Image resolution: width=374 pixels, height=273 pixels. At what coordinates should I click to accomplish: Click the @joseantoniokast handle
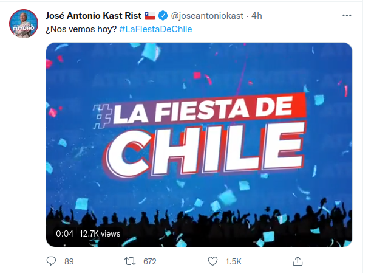(203, 16)
